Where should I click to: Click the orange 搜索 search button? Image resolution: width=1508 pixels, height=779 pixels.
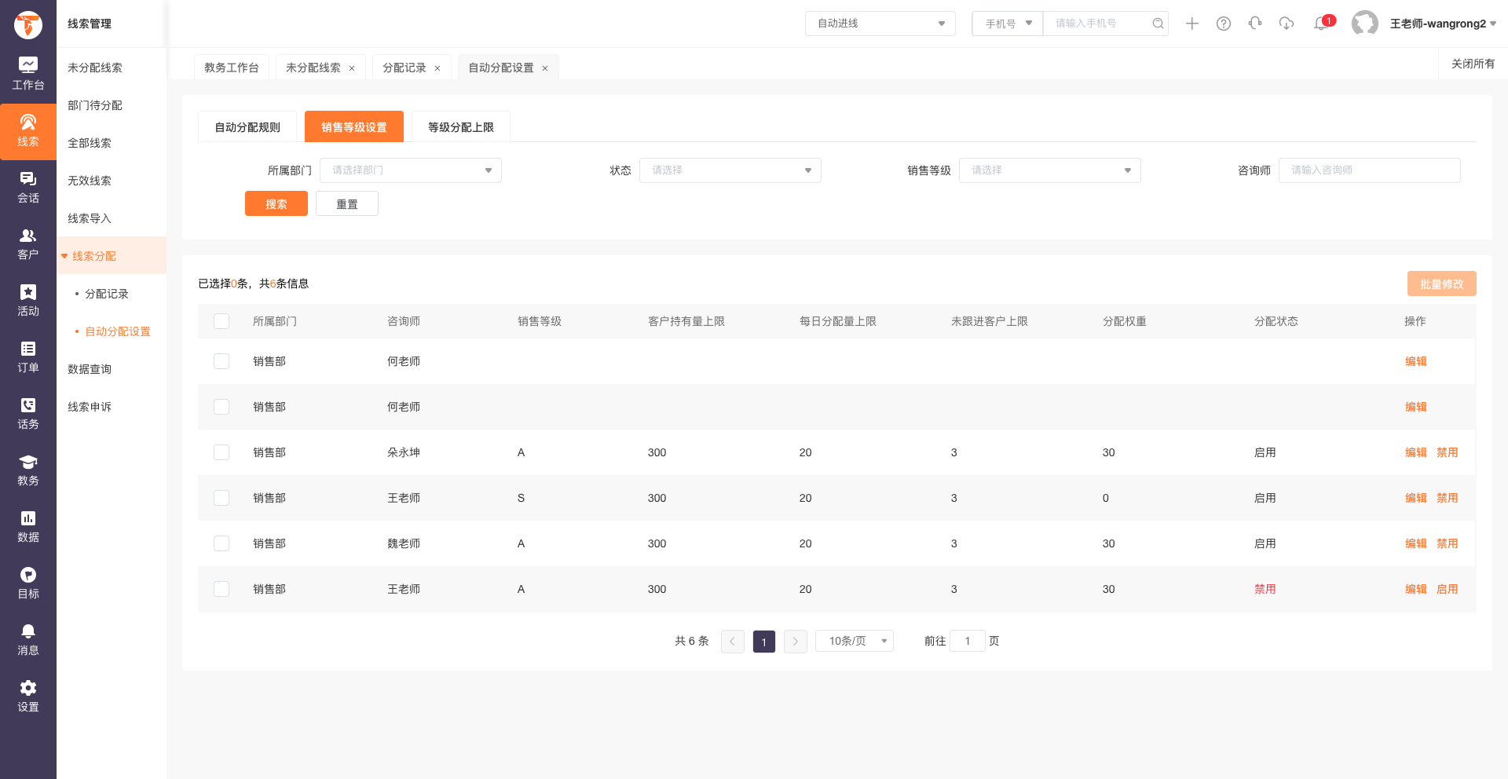[x=276, y=203]
